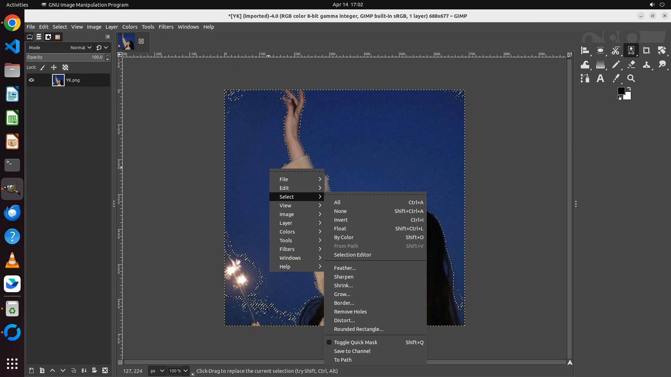Viewport: 671px width, 377px height.
Task: Delete layer using bottom panel icon
Action: (105, 371)
